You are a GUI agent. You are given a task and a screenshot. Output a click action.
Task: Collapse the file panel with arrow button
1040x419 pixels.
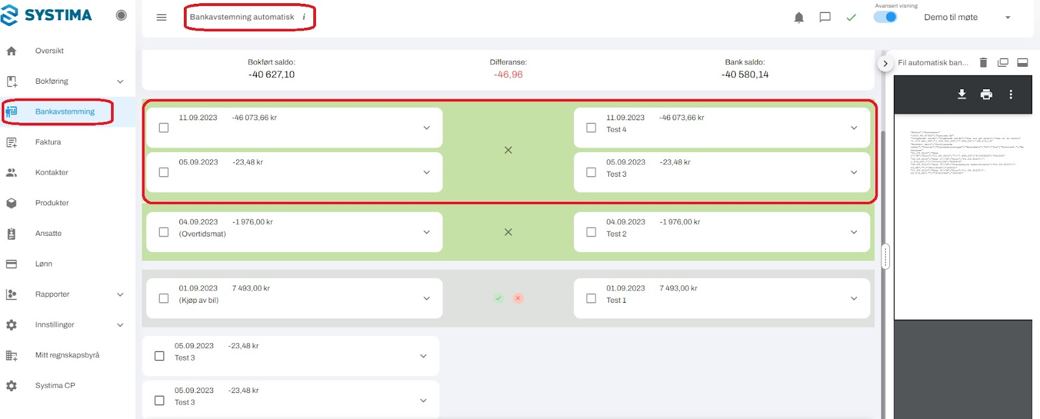pyautogui.click(x=885, y=64)
